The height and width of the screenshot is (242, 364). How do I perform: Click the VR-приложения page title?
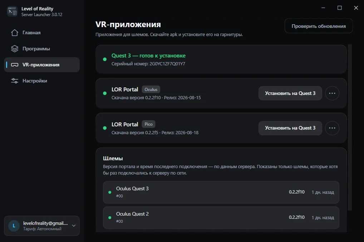(128, 24)
